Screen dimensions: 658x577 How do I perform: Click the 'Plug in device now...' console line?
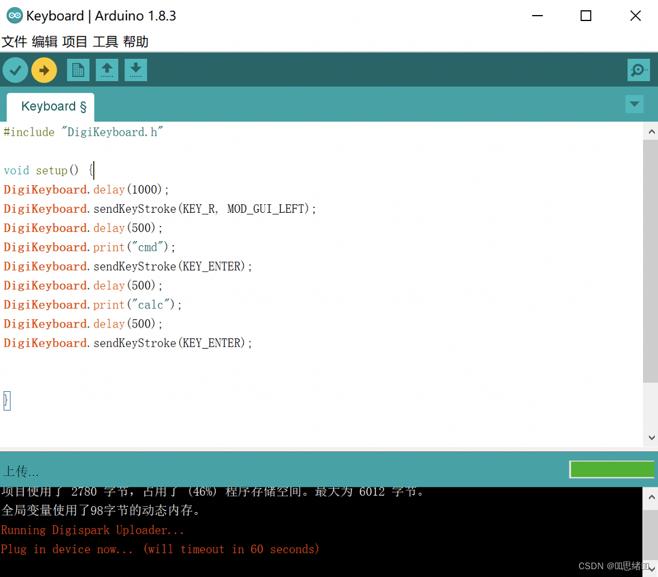(x=160, y=549)
